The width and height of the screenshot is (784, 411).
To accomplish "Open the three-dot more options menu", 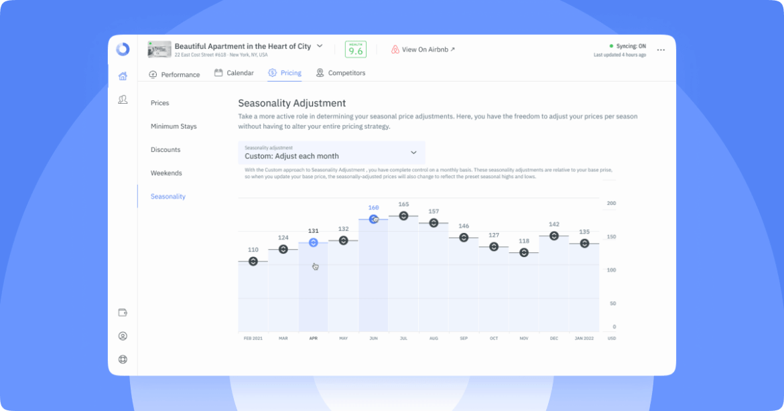I will (x=661, y=50).
